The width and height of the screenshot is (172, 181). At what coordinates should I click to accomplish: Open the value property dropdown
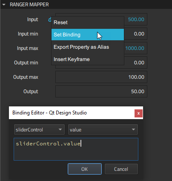tap(103, 130)
